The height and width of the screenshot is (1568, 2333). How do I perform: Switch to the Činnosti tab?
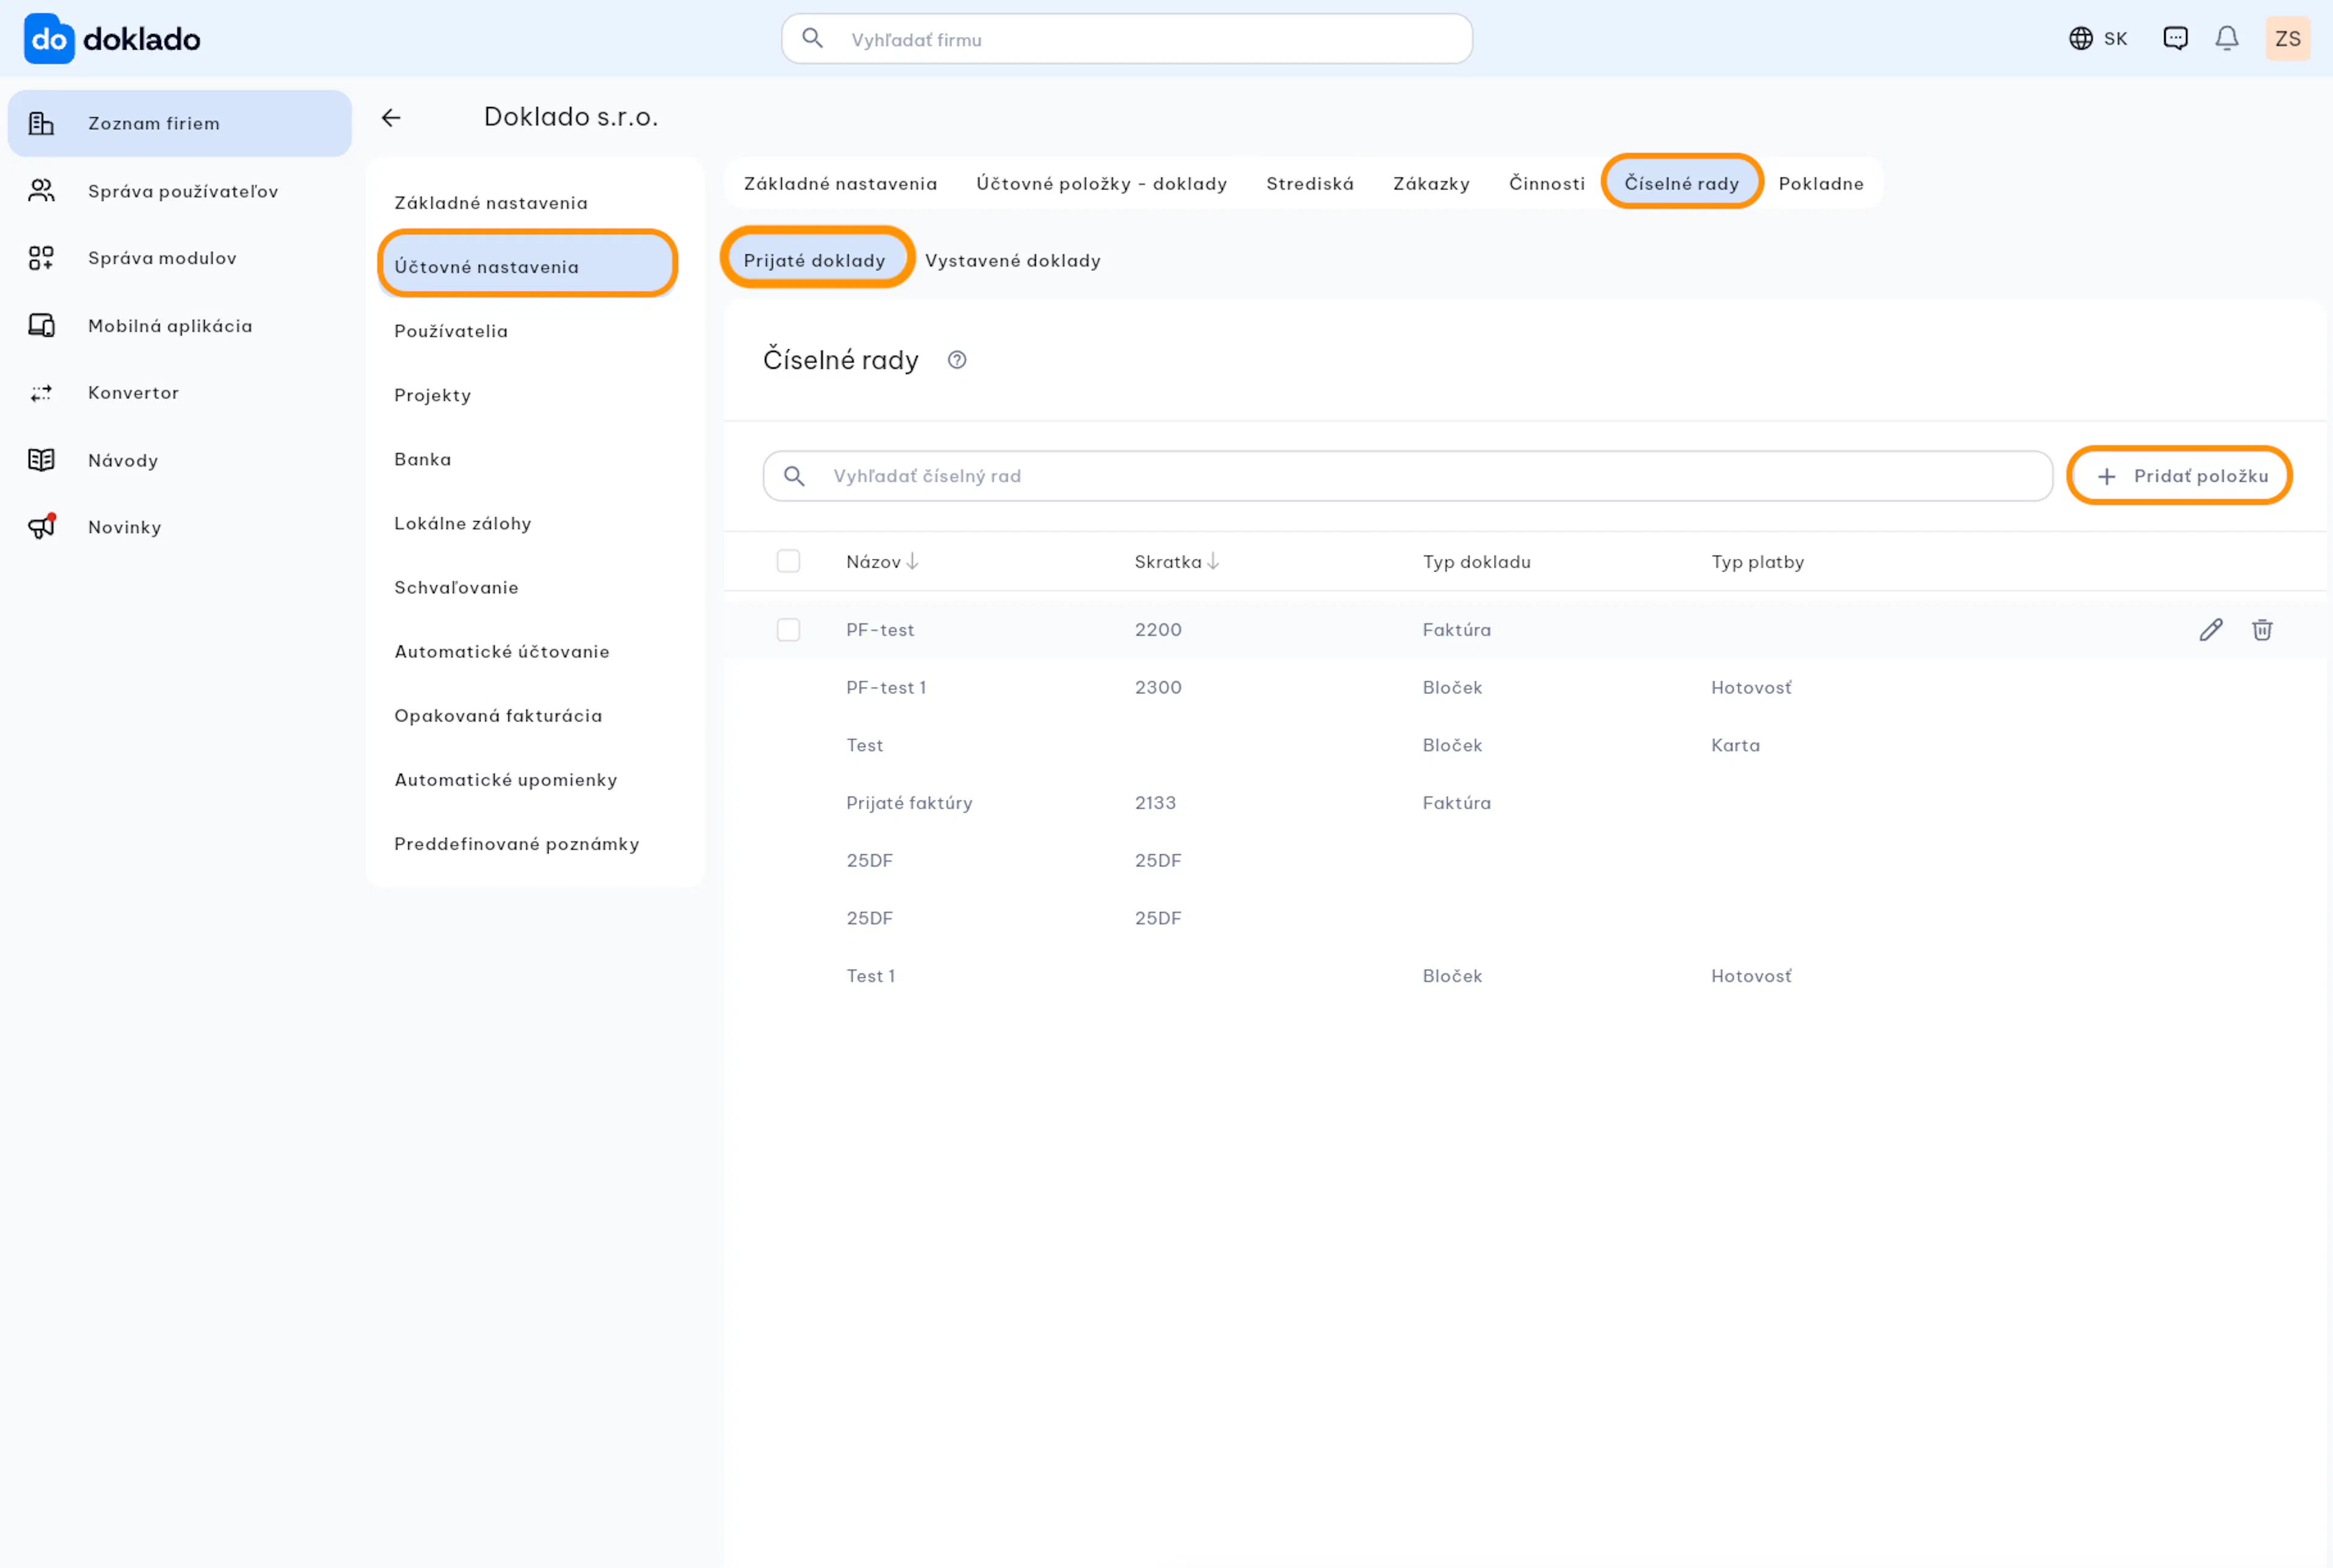pos(1547,184)
